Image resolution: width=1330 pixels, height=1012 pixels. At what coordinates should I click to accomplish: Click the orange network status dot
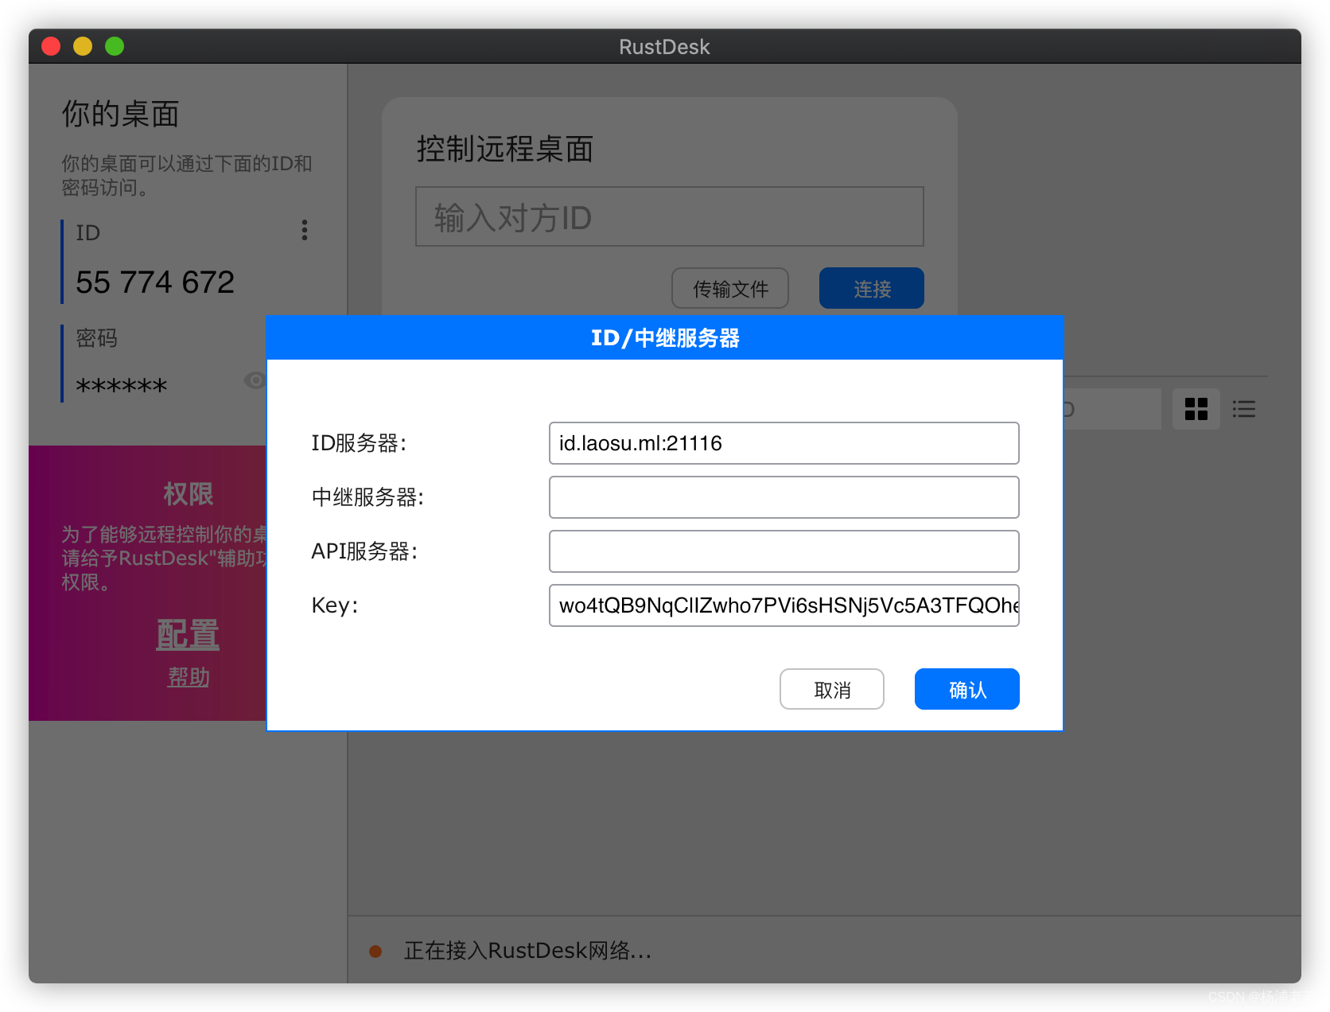376,951
